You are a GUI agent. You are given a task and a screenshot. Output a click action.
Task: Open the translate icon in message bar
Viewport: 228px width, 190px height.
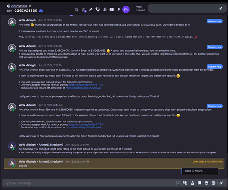(x=185, y=183)
